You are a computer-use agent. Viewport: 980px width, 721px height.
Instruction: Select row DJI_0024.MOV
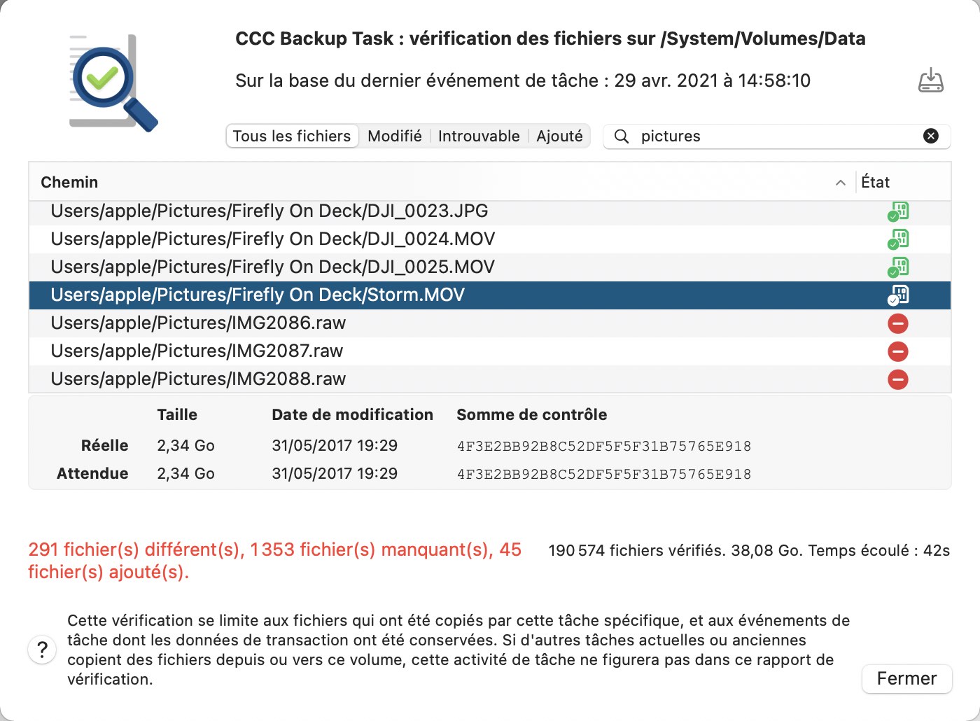coord(490,239)
